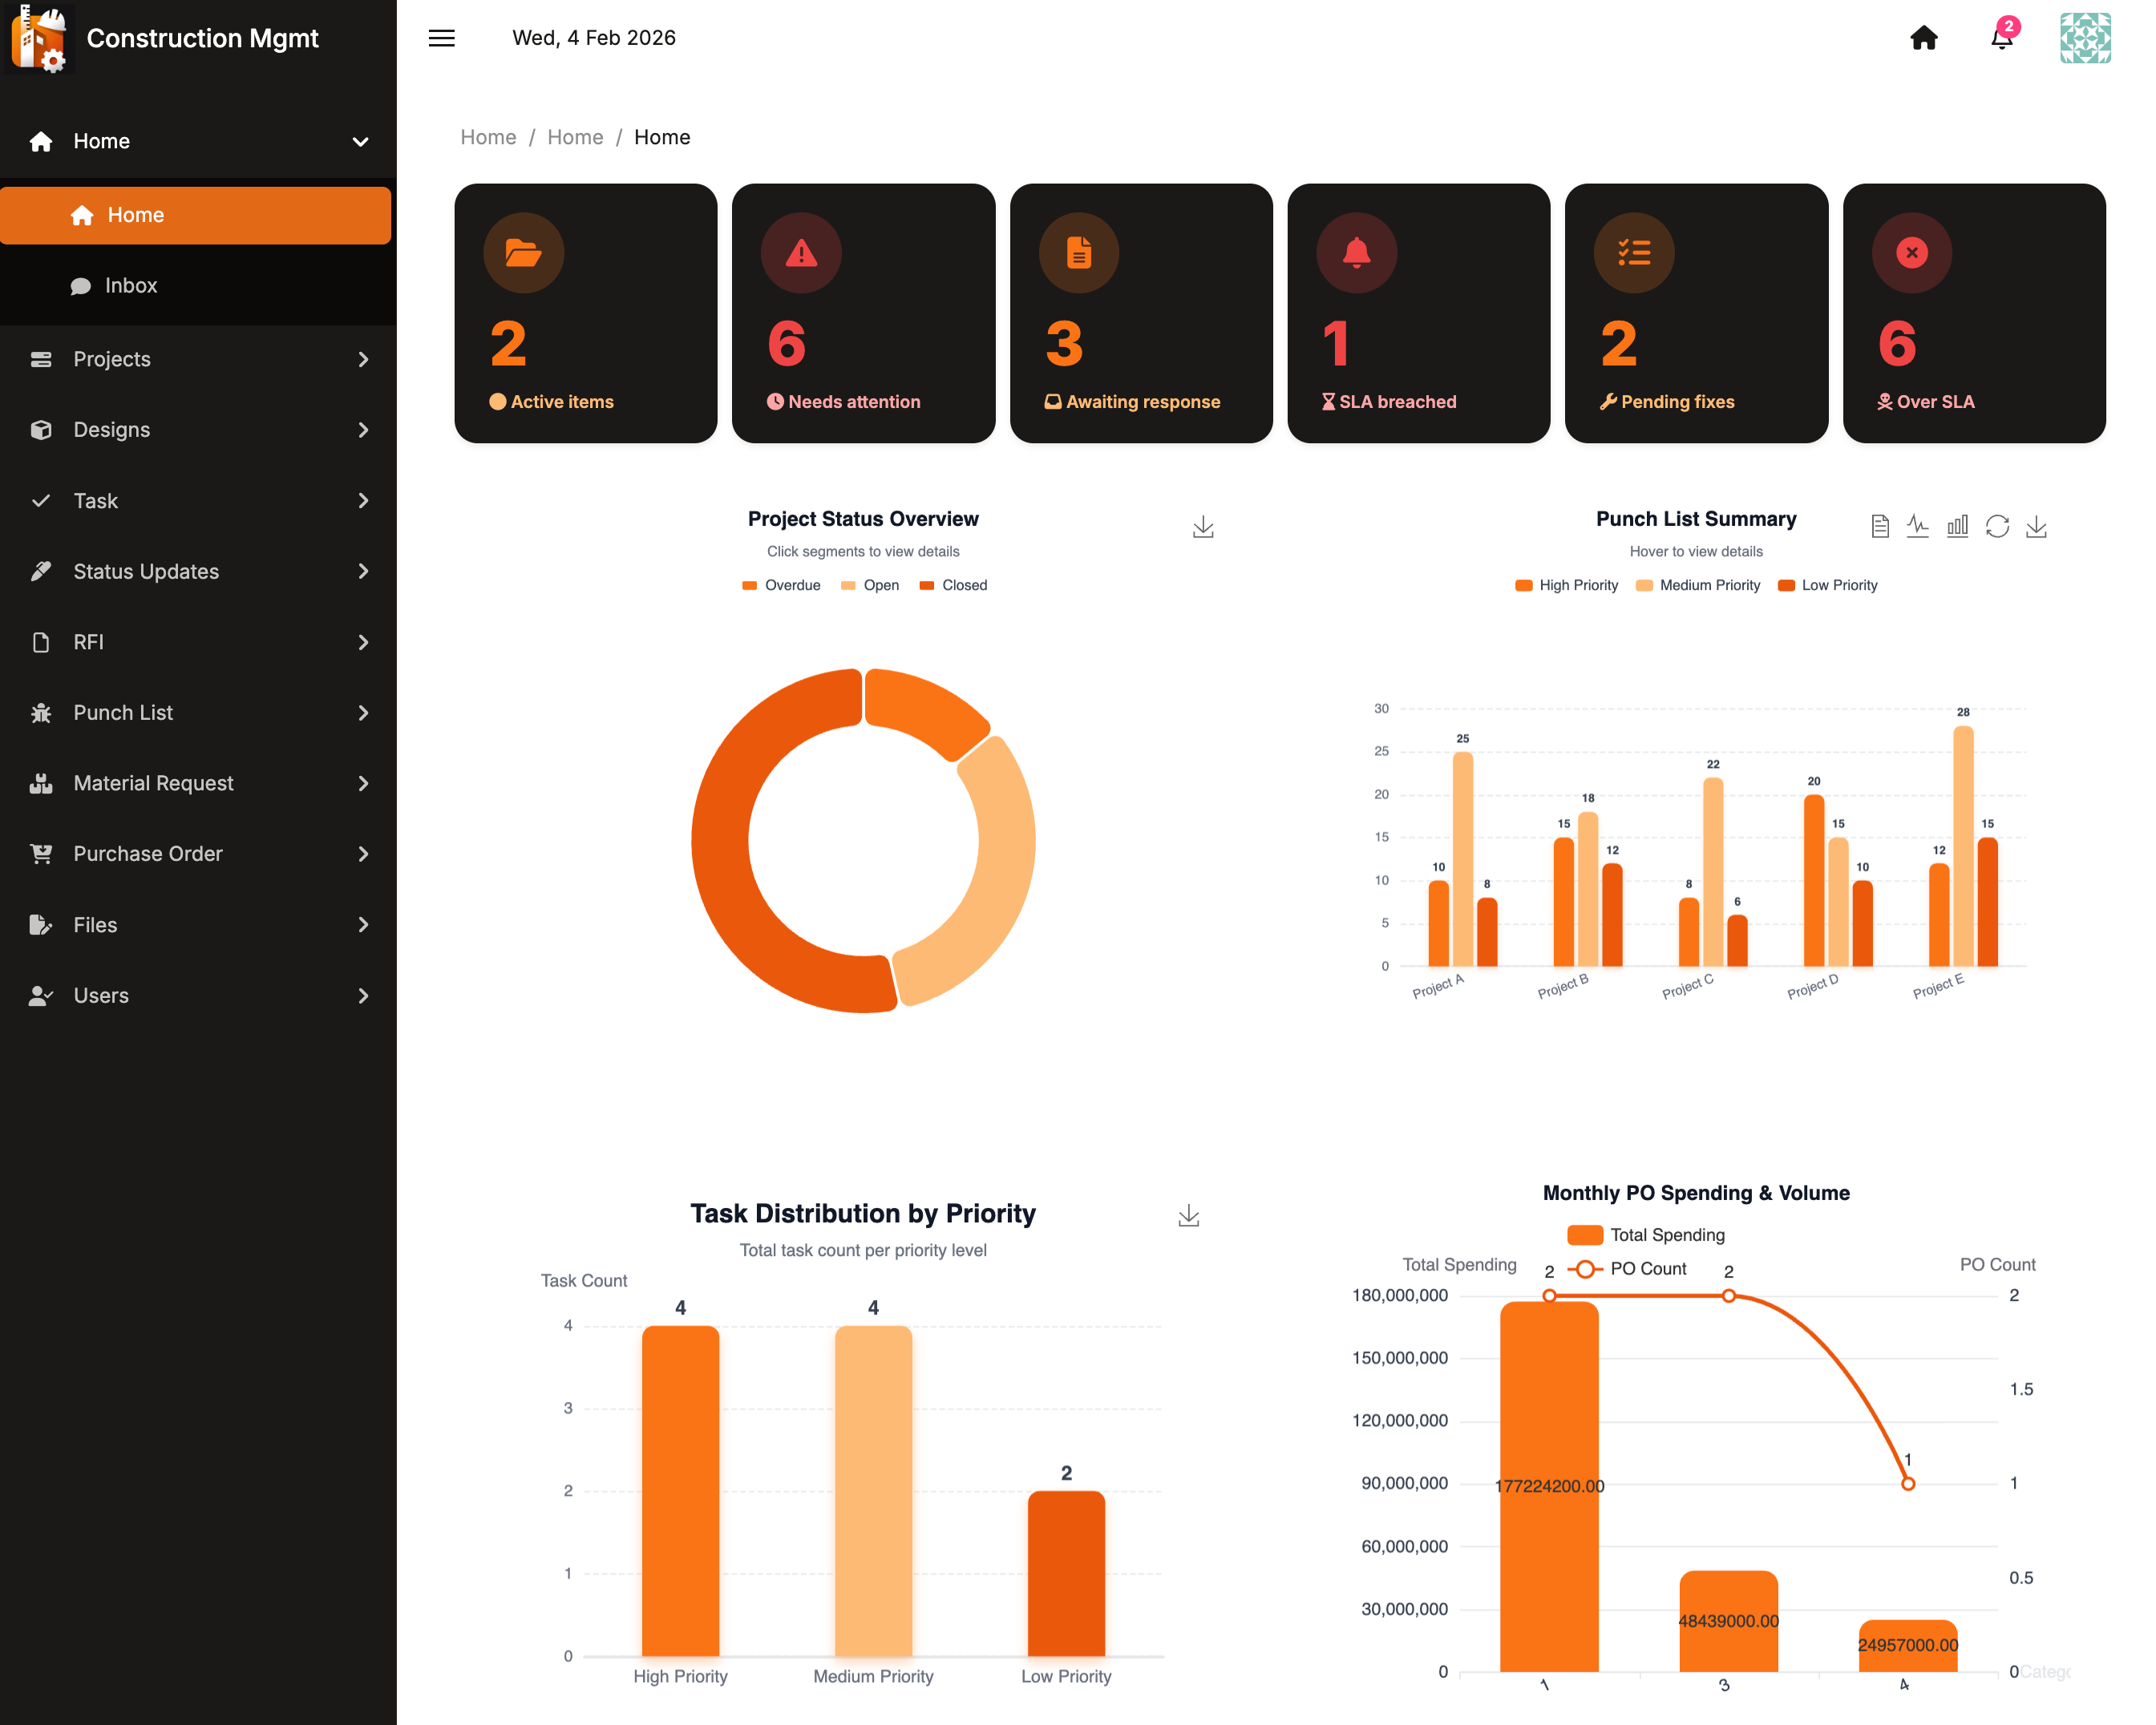The image size is (2156, 1725).
Task: Expand the Purchase Order sidebar section
Action: 198,854
